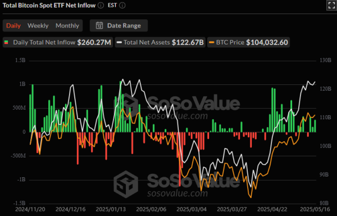Image resolution: width=337 pixels, height=216 pixels.
Task: Switch to the Weekly tab
Action: click(x=38, y=26)
